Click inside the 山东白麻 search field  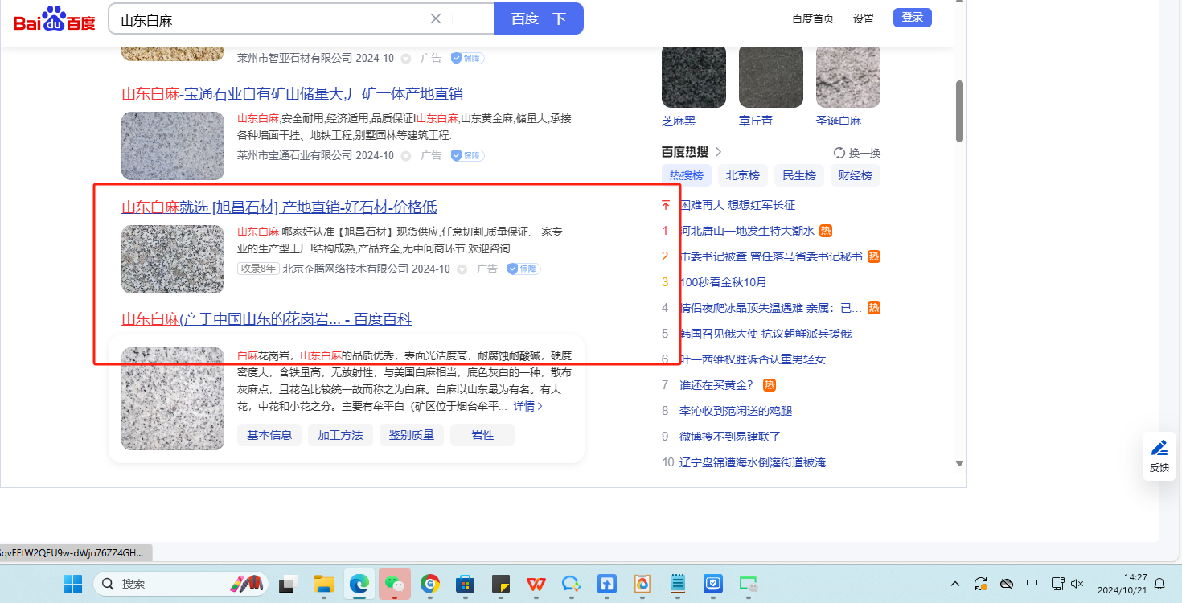pyautogui.click(x=265, y=19)
